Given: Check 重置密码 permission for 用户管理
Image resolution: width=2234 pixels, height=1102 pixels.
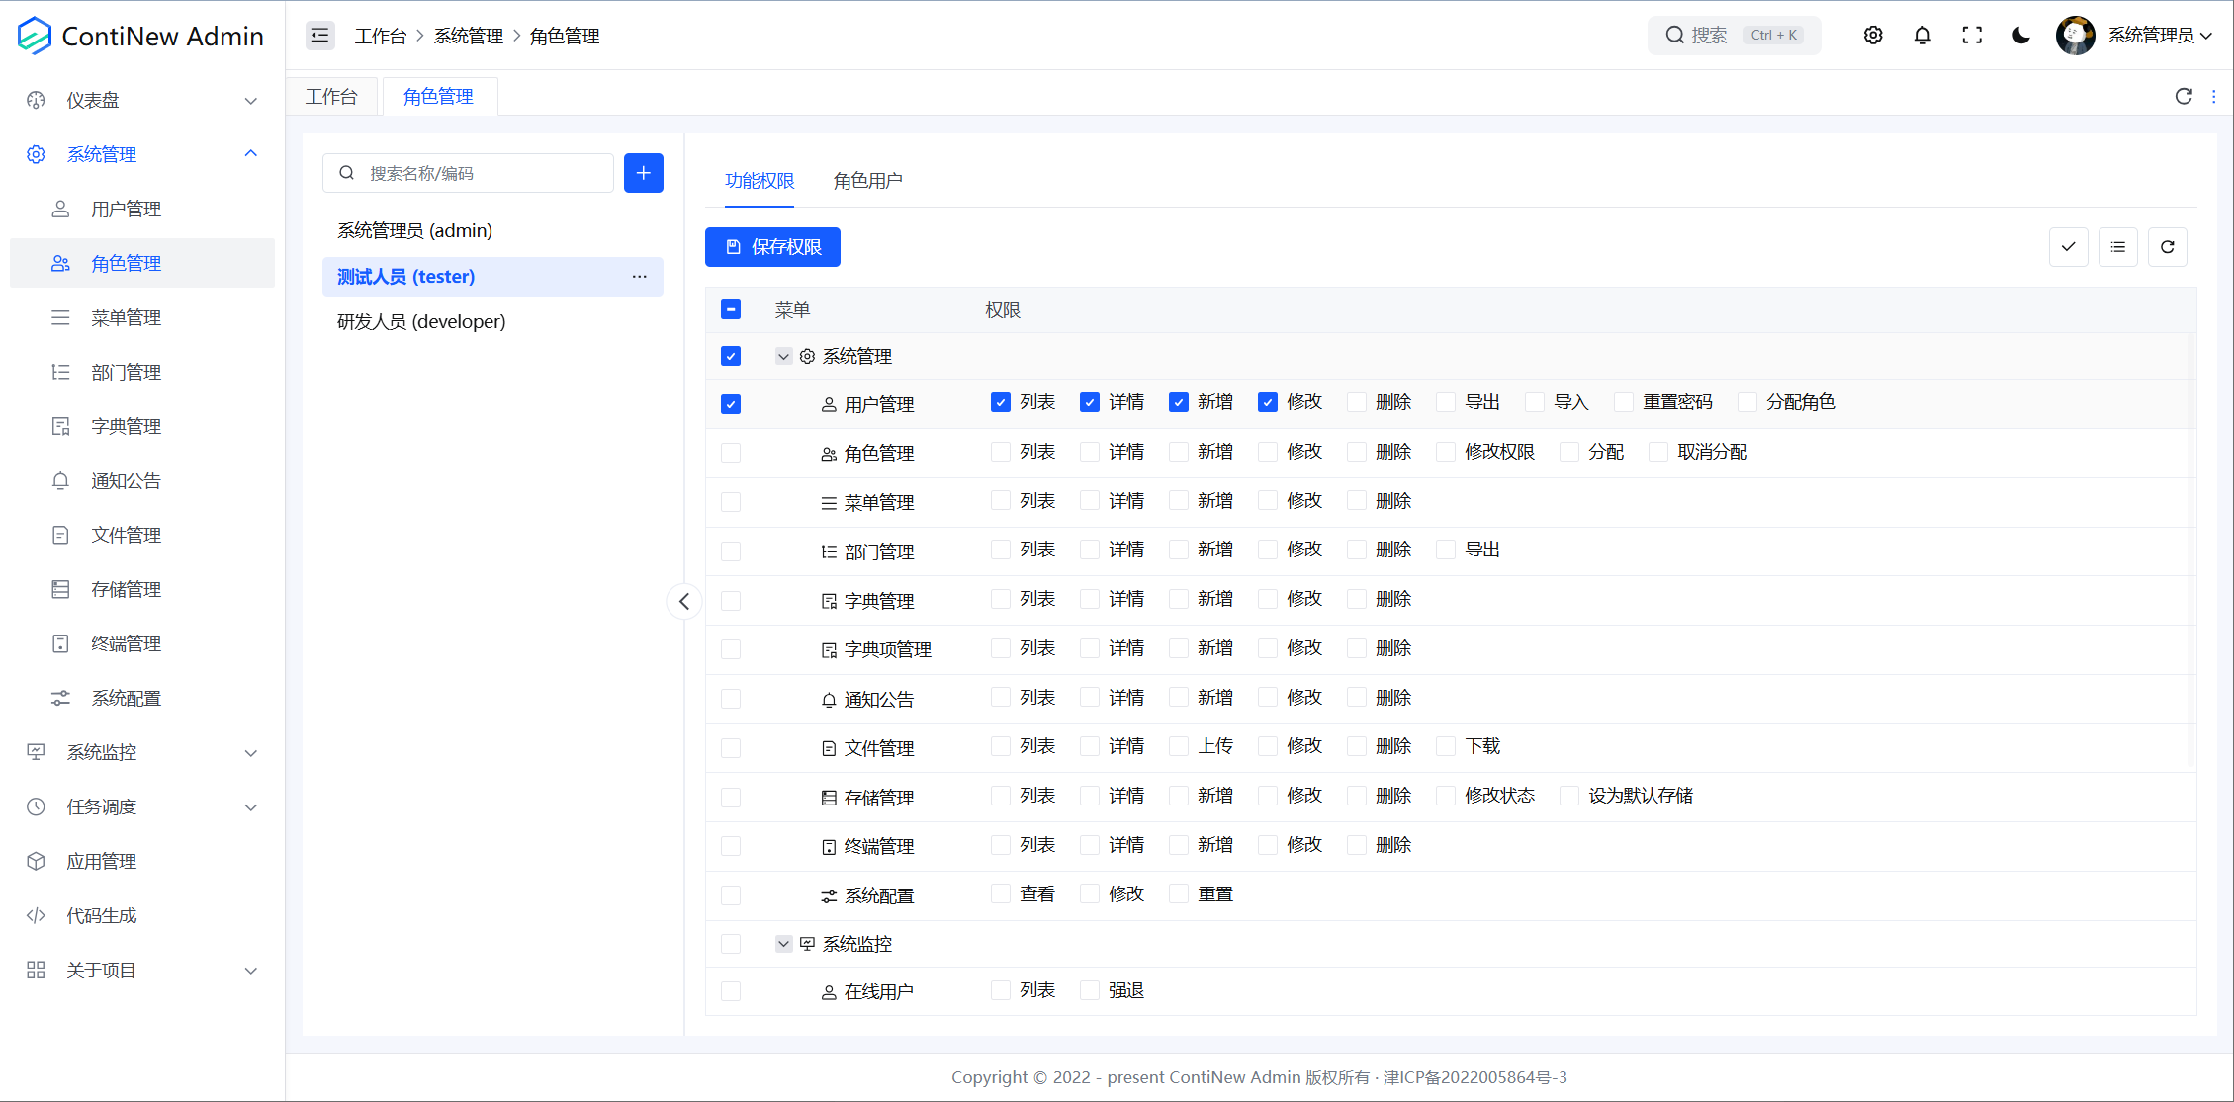Looking at the screenshot, I should pyautogui.click(x=1624, y=402).
